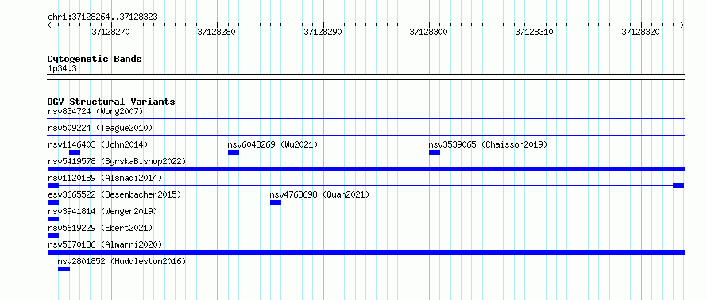Screen dimensions: 707x300
Task: Click the right end block of nsv1120189 (Alsmadi2014)
Action: [678, 186]
